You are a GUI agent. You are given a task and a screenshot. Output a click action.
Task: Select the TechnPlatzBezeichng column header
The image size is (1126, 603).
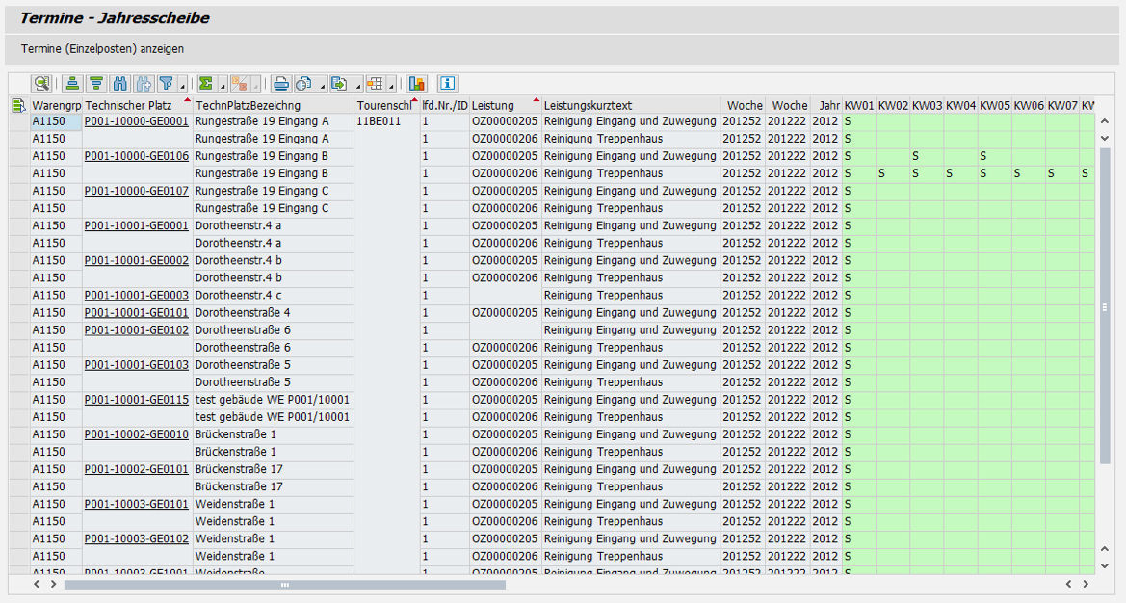click(x=249, y=105)
